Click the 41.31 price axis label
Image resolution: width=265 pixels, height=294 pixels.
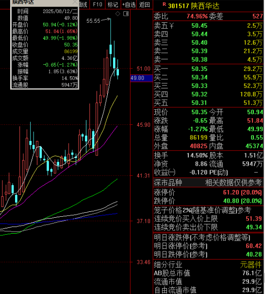tap(143, 176)
